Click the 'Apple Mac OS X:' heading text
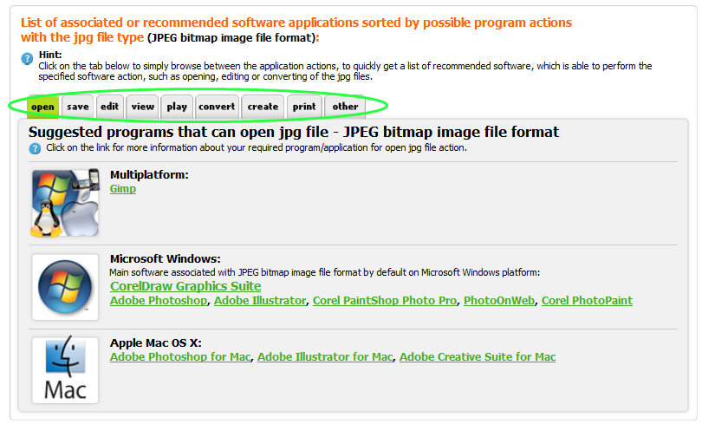The height and width of the screenshot is (424, 702). pyautogui.click(x=156, y=343)
